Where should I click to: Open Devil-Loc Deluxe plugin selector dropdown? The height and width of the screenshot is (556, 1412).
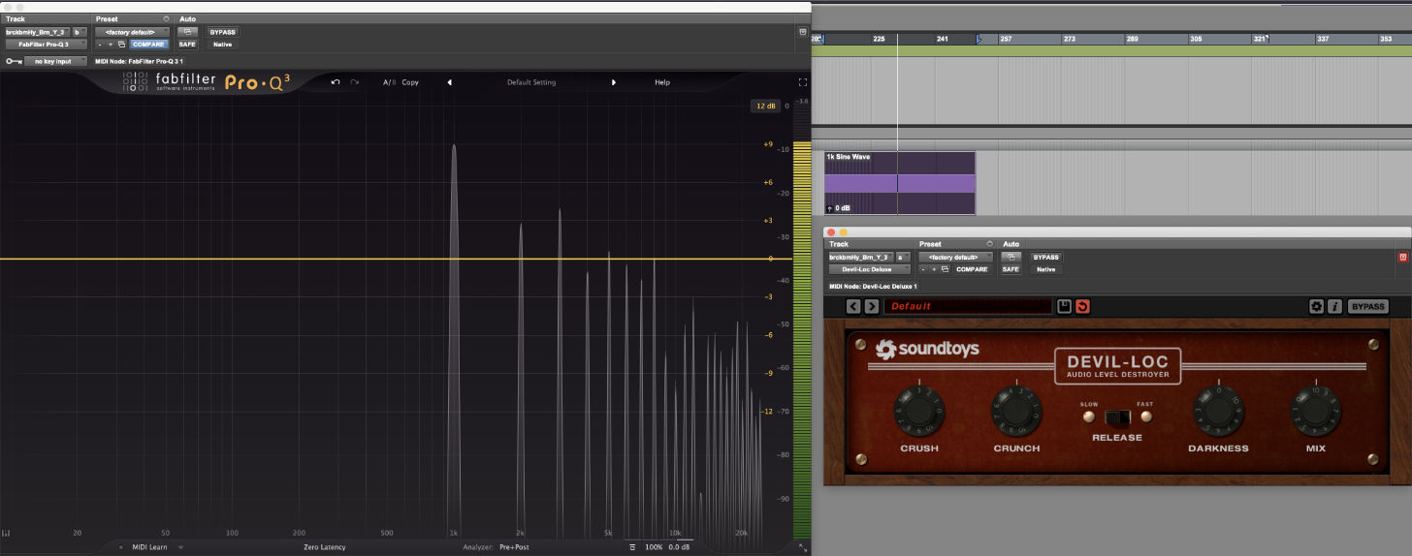tap(869, 269)
